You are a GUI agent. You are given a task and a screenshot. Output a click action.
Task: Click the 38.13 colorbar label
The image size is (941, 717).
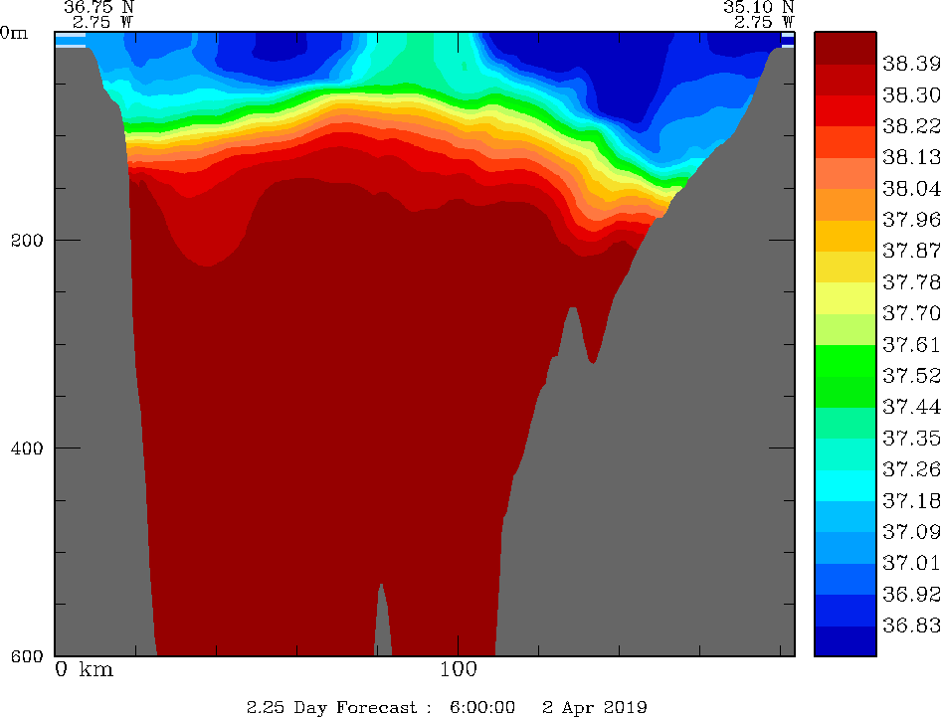(911, 157)
